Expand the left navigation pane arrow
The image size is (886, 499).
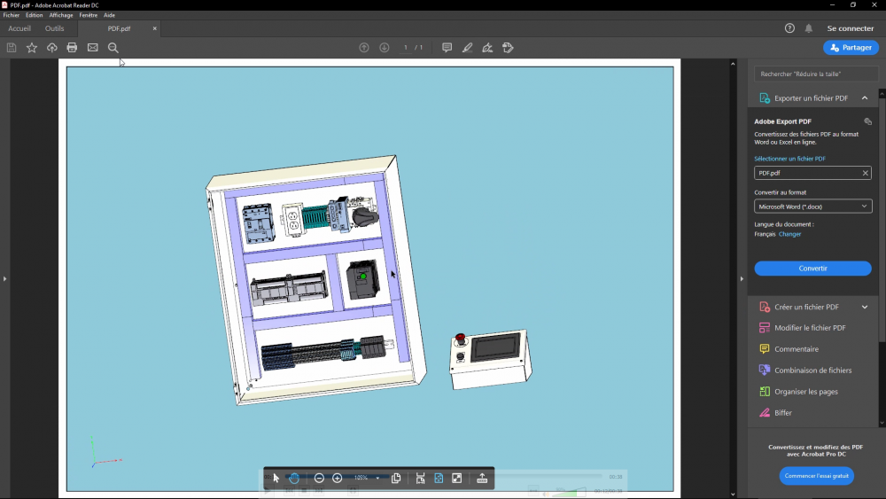point(4,278)
